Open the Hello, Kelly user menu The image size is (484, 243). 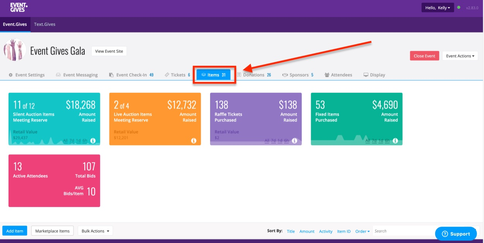[438, 8]
